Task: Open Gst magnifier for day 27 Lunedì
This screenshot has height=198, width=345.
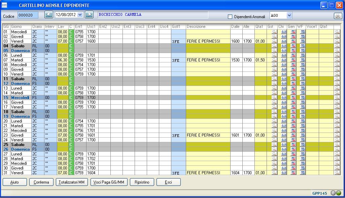Action: (x=274, y=154)
